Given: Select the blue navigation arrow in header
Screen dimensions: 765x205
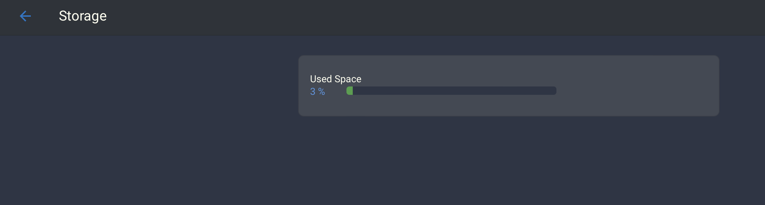Looking at the screenshot, I should point(25,16).
